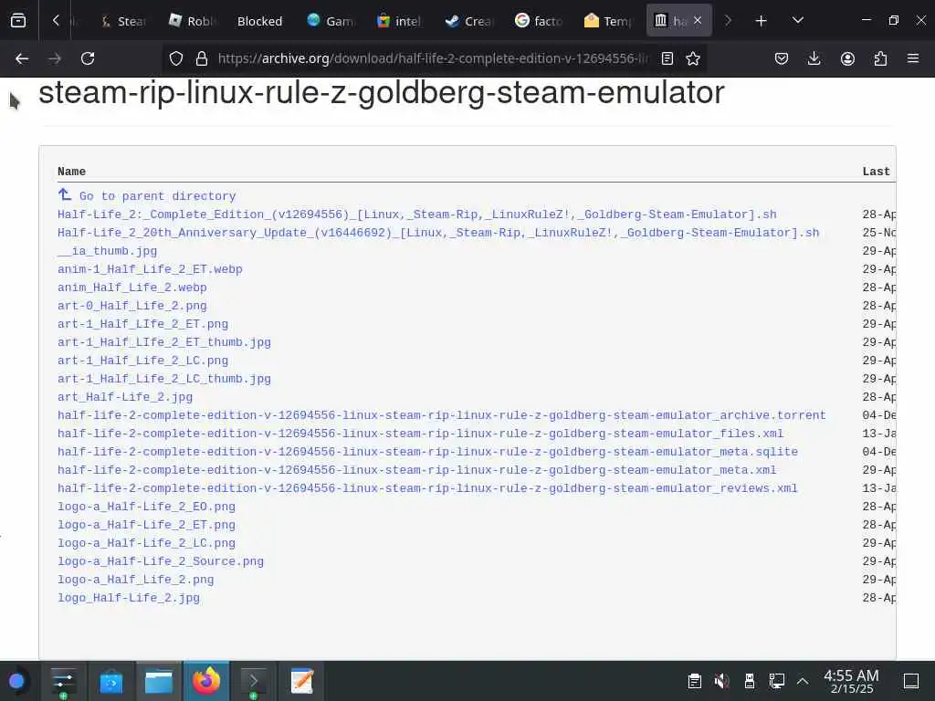This screenshot has height=701, width=935.
Task: Open art-0_Half_Life_2.png link
Action: [x=131, y=306]
